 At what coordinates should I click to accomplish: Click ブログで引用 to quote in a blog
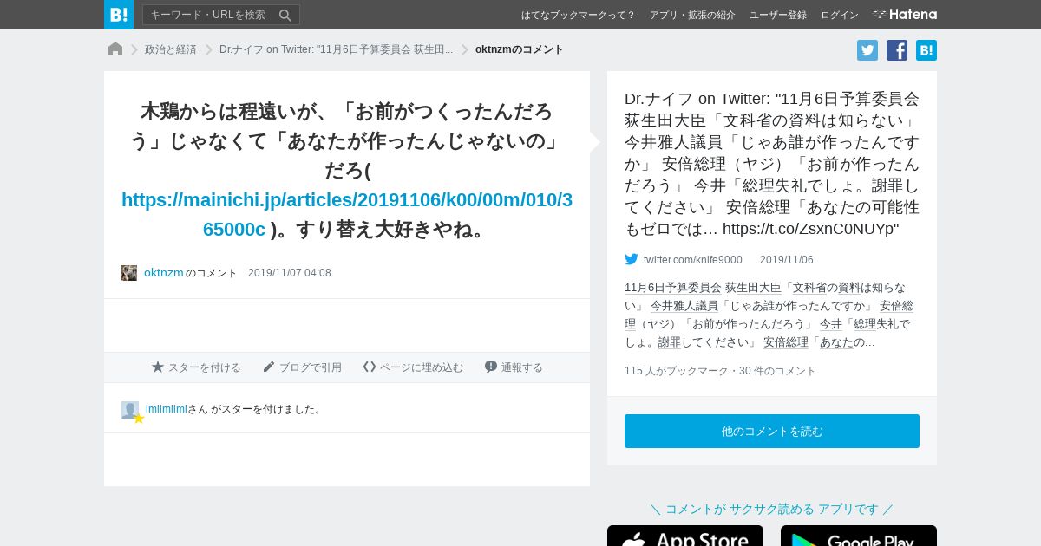tap(302, 367)
